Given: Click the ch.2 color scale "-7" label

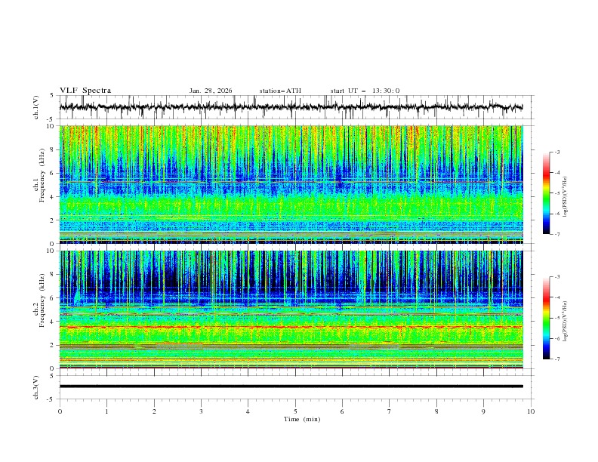Looking at the screenshot, I should 557,359.
